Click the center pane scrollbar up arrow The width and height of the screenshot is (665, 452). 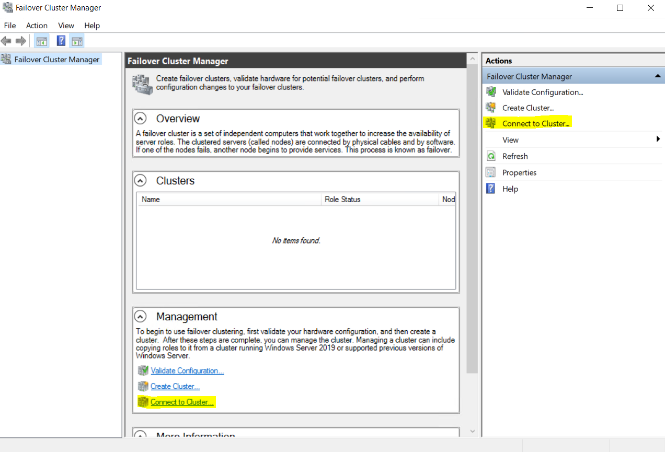pos(472,59)
